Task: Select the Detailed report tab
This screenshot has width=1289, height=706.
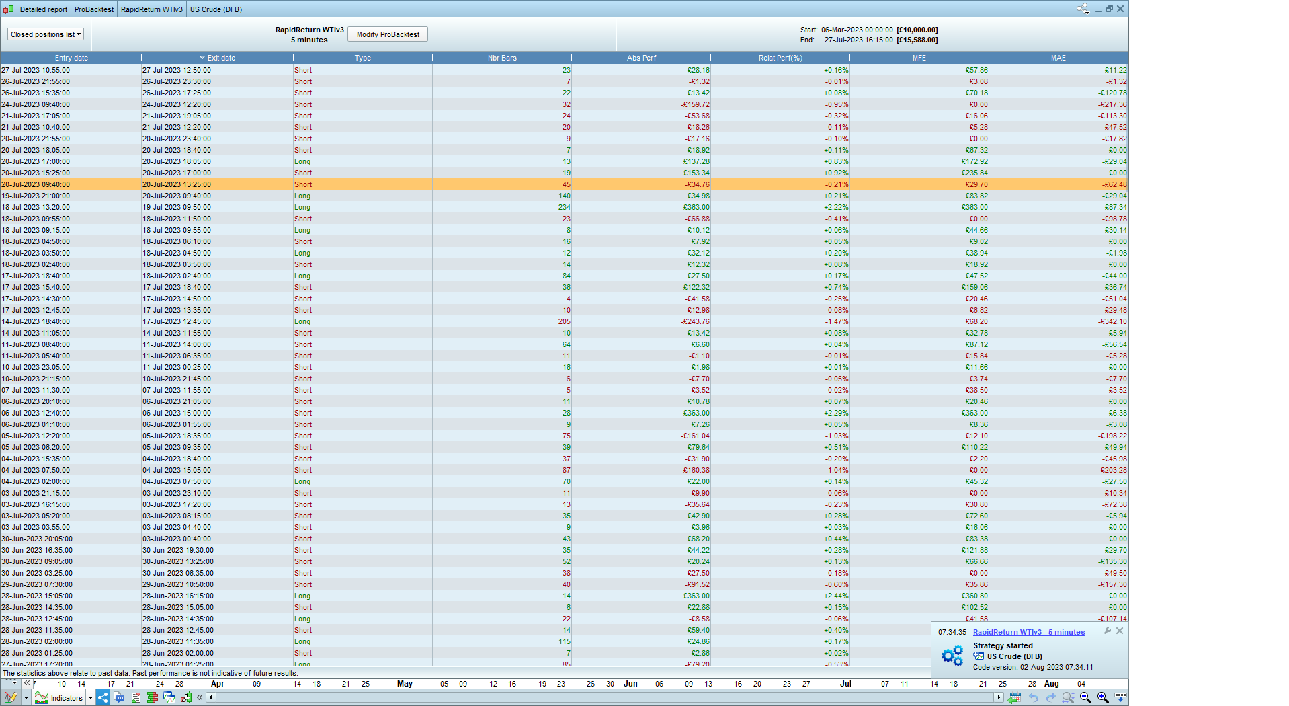Action: (x=44, y=9)
